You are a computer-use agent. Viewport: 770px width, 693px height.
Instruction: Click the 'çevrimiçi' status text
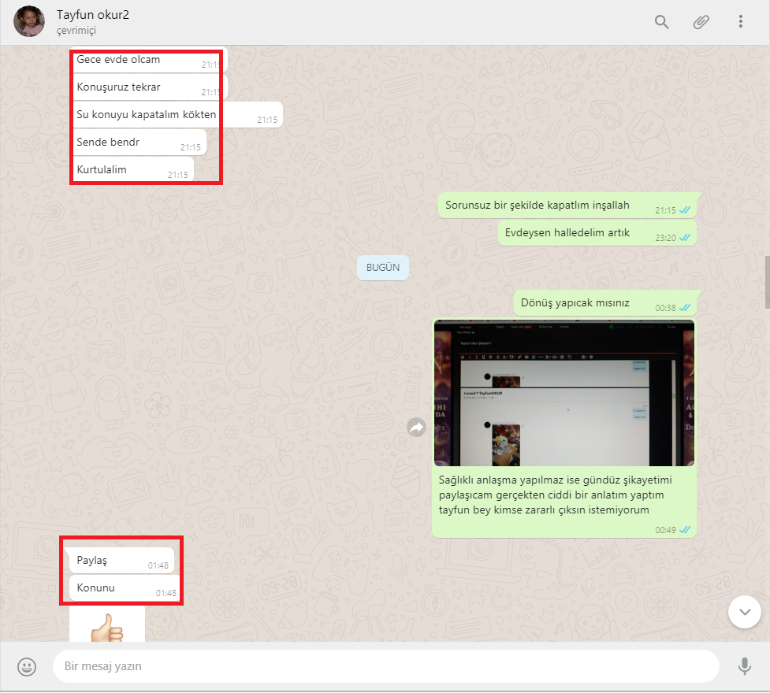[76, 31]
